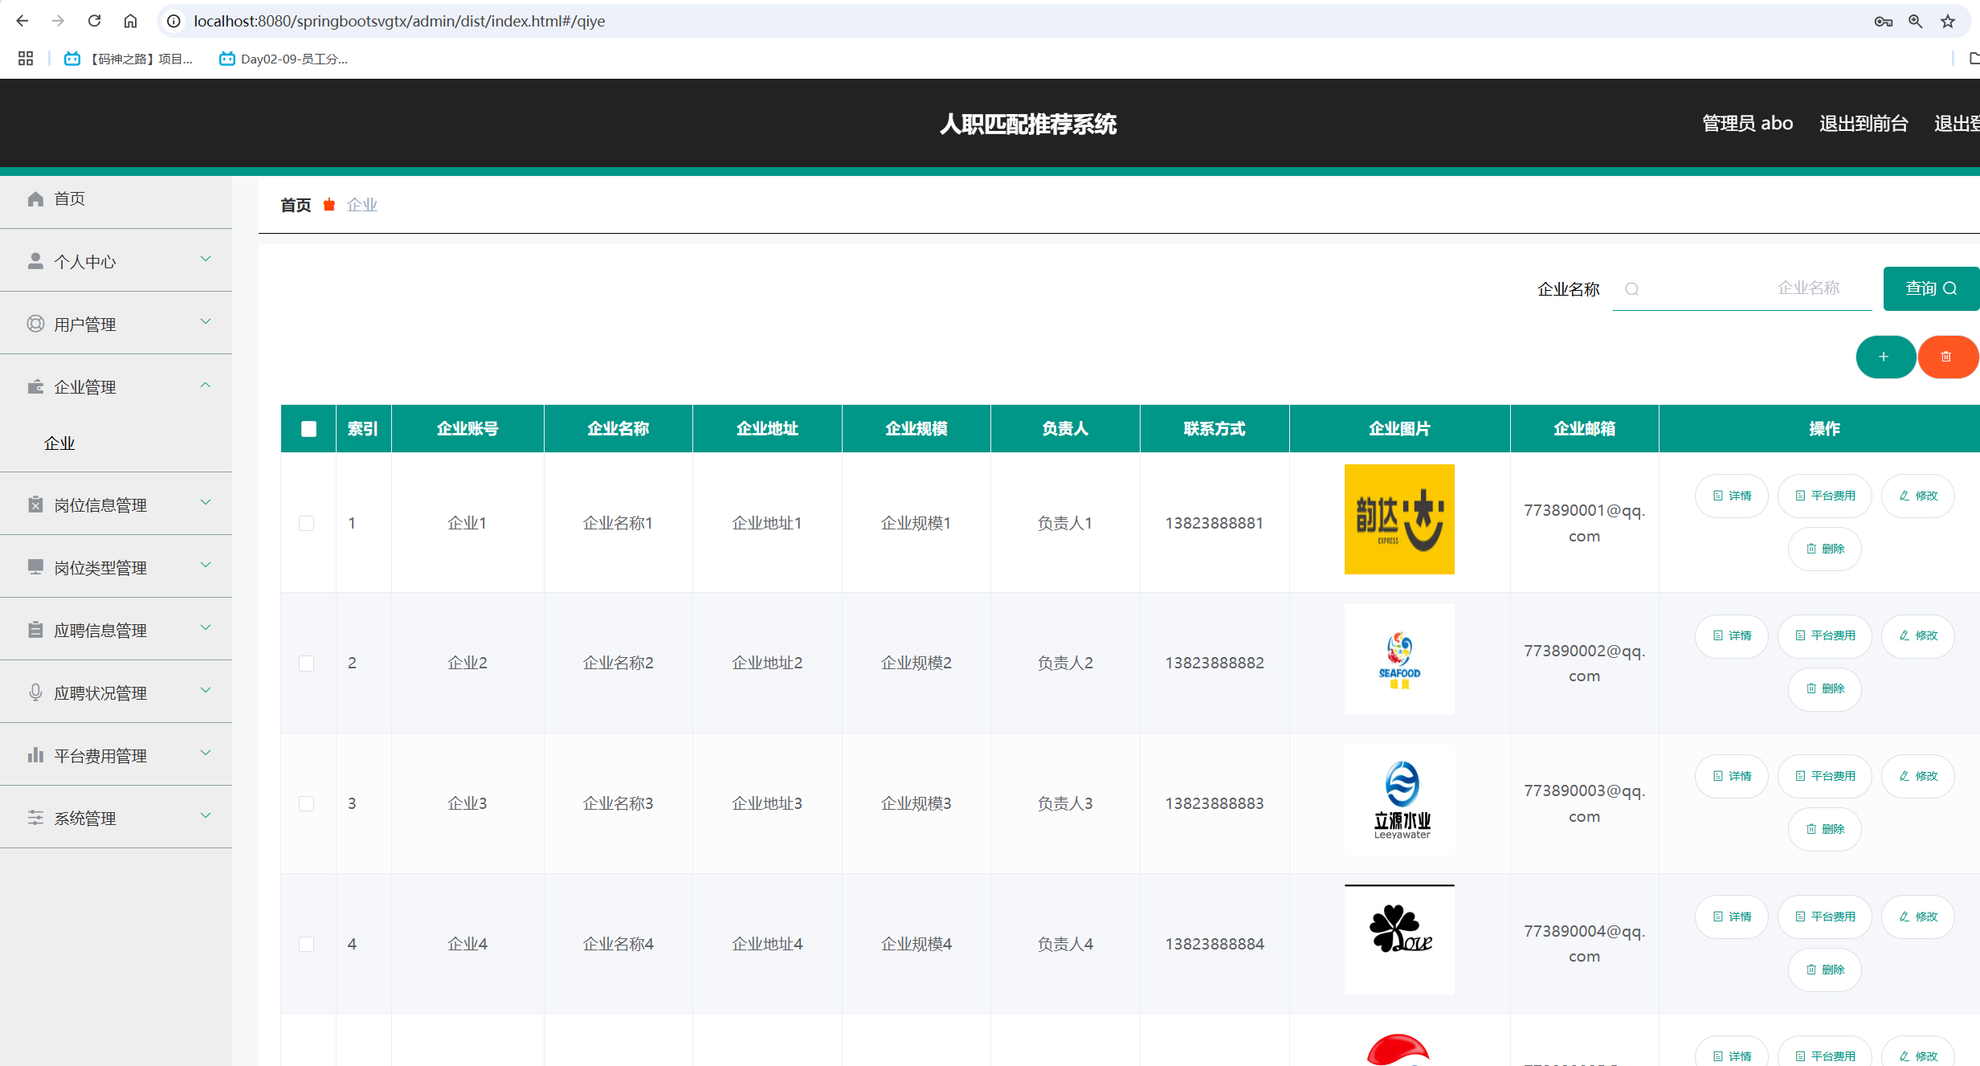Expand the 应聘信息管理 menu chevron
The image size is (1980, 1066).
pos(206,628)
